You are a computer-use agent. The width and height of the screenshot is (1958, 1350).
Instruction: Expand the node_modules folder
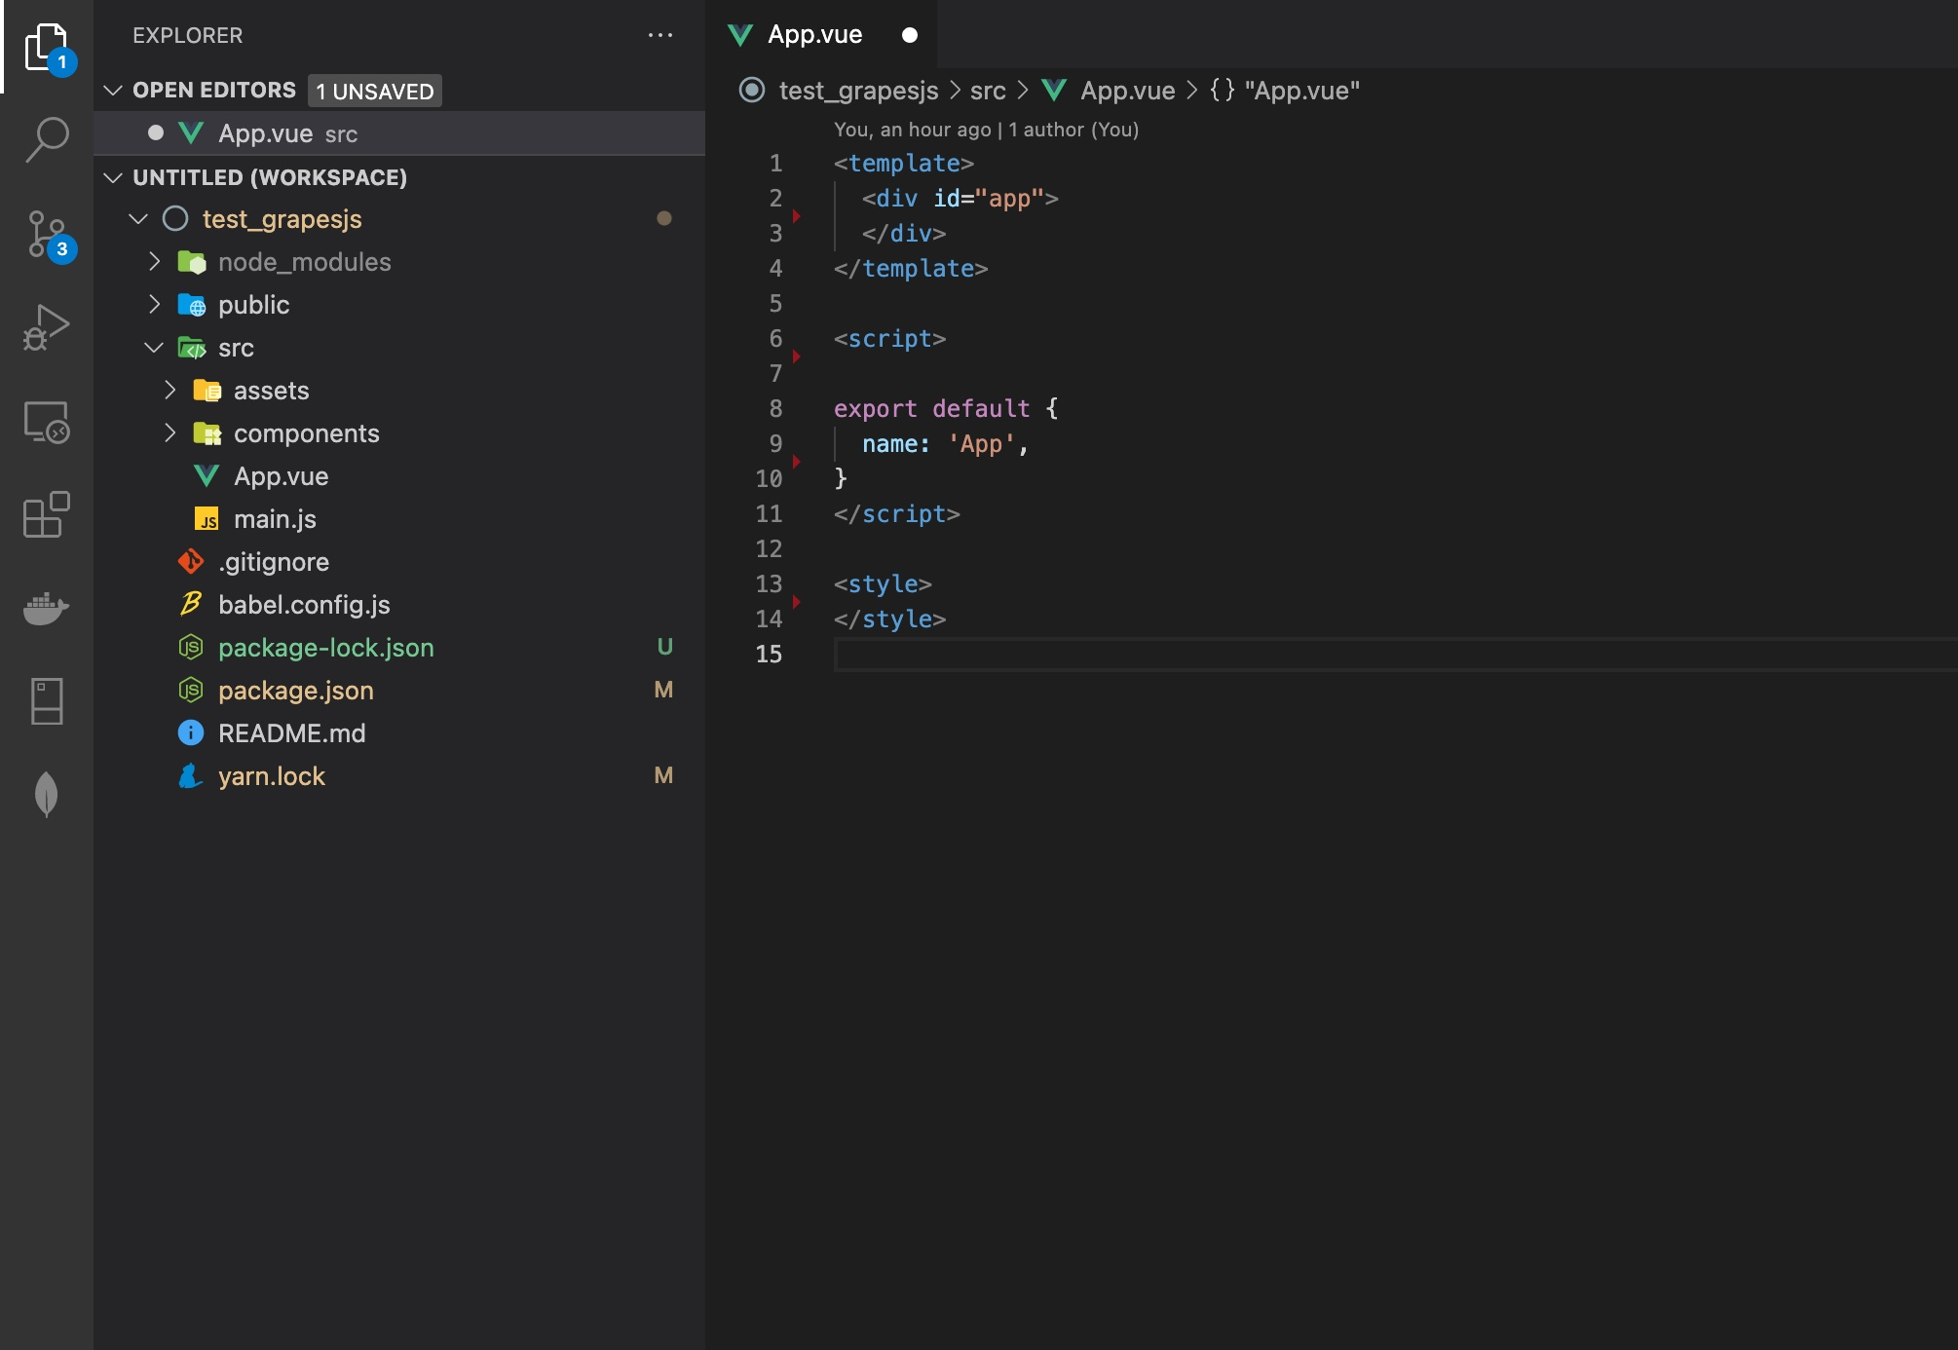pos(154,262)
